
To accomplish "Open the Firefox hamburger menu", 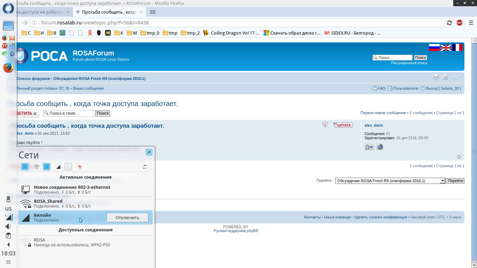I will coord(471,23).
